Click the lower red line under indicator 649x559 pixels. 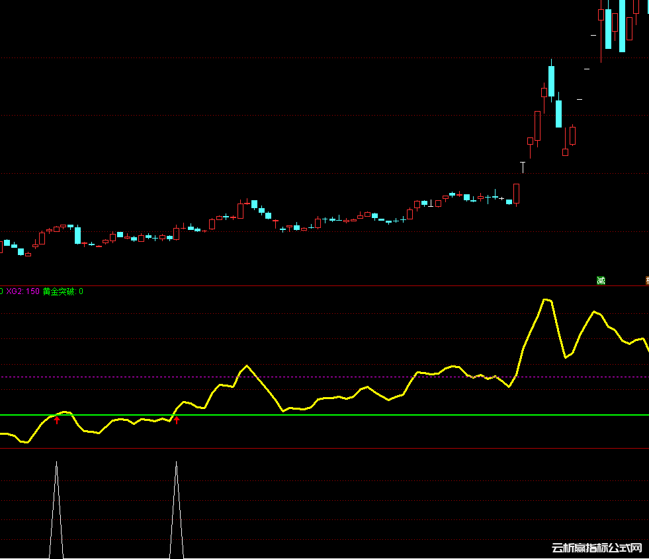pos(331,449)
